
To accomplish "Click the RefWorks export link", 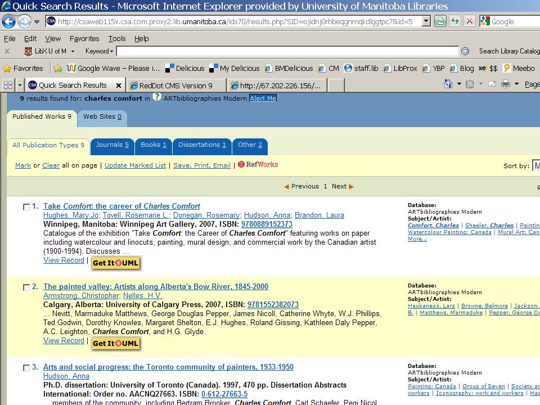I will coord(258,165).
